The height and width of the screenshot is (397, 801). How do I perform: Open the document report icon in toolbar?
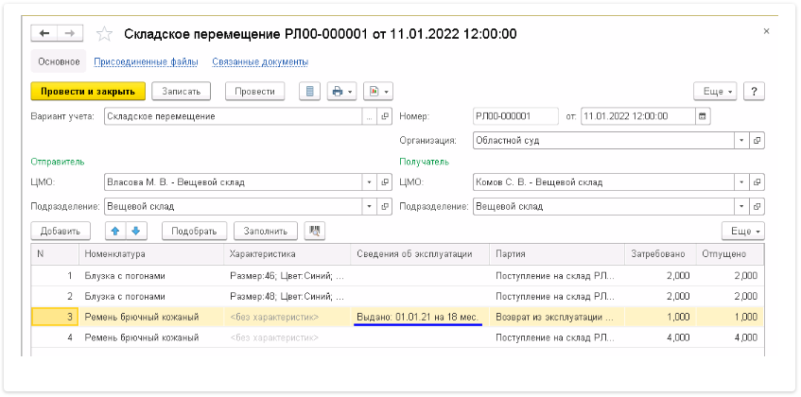(309, 92)
